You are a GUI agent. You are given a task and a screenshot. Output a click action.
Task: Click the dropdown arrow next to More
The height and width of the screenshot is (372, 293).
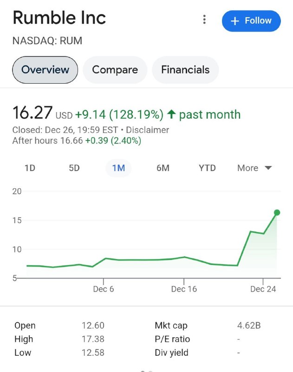point(268,168)
